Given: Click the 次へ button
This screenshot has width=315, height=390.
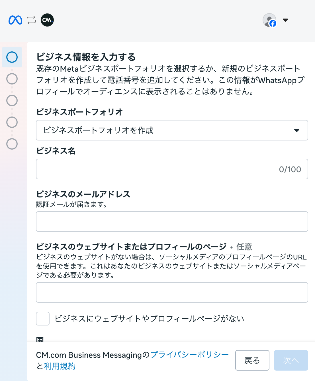Looking at the screenshot, I should point(291,360).
